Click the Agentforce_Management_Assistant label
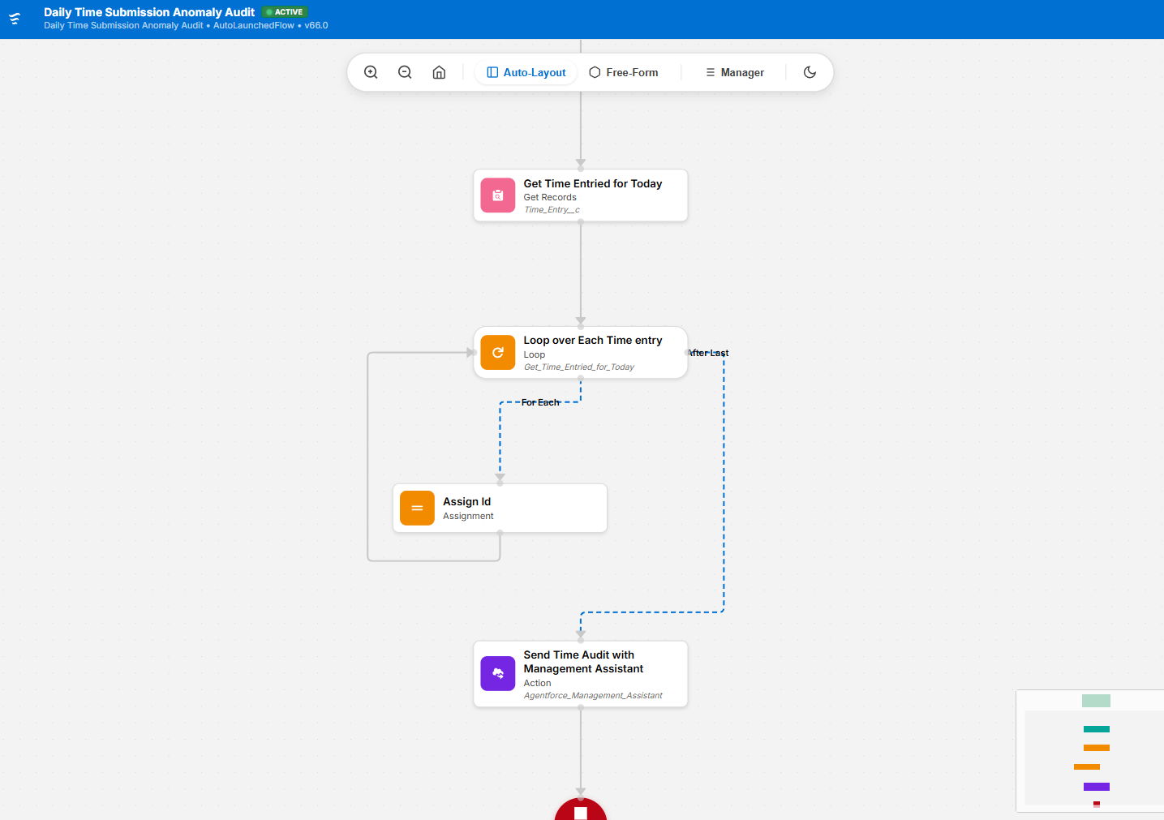 (593, 696)
